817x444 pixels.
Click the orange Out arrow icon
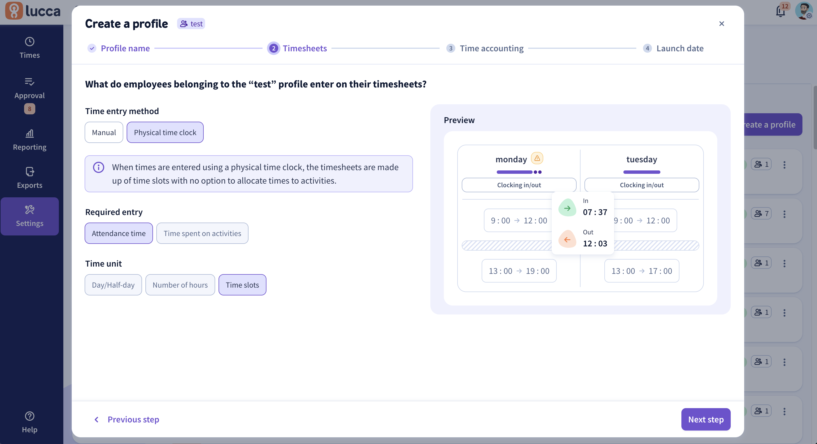click(567, 239)
